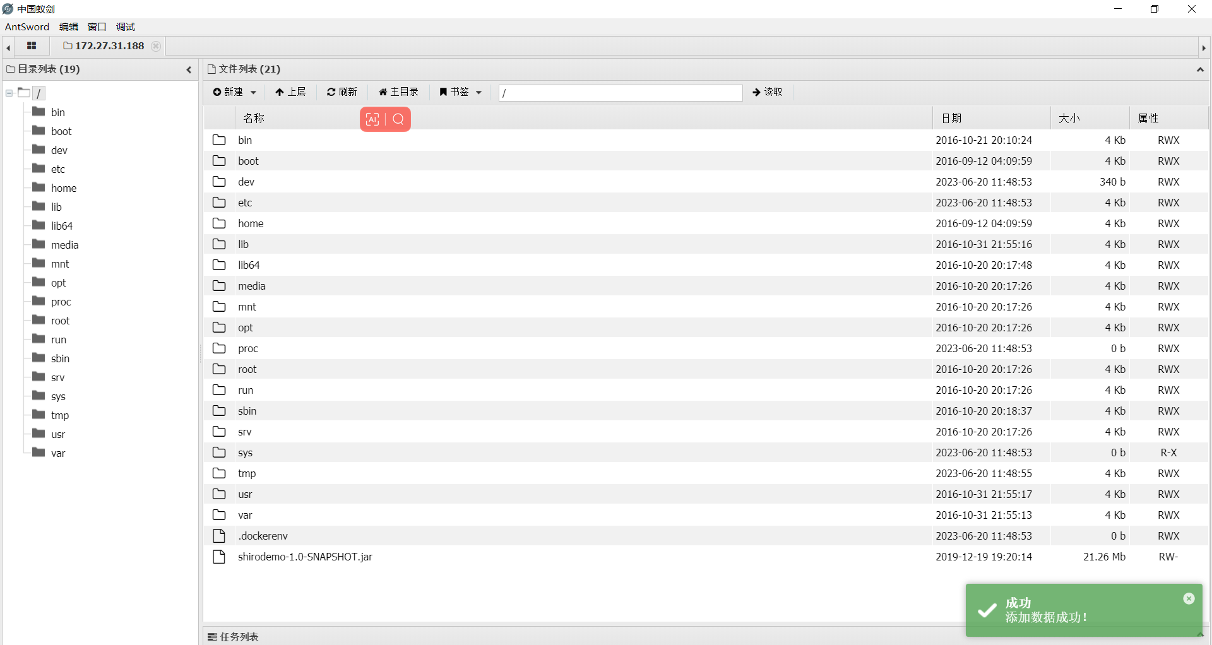Open the 书签 bookmarks dropdown

pyautogui.click(x=460, y=92)
